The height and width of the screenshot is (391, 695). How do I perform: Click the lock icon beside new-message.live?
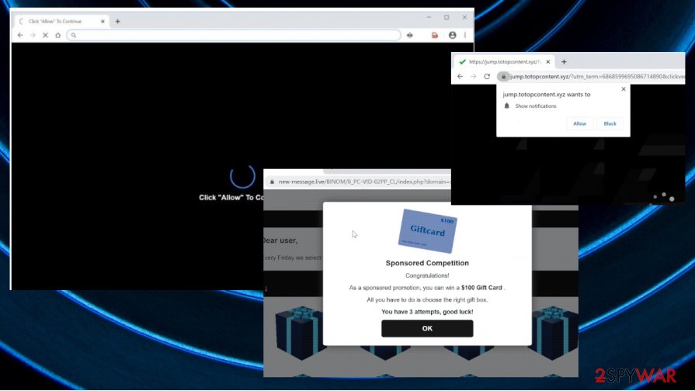[272, 182]
